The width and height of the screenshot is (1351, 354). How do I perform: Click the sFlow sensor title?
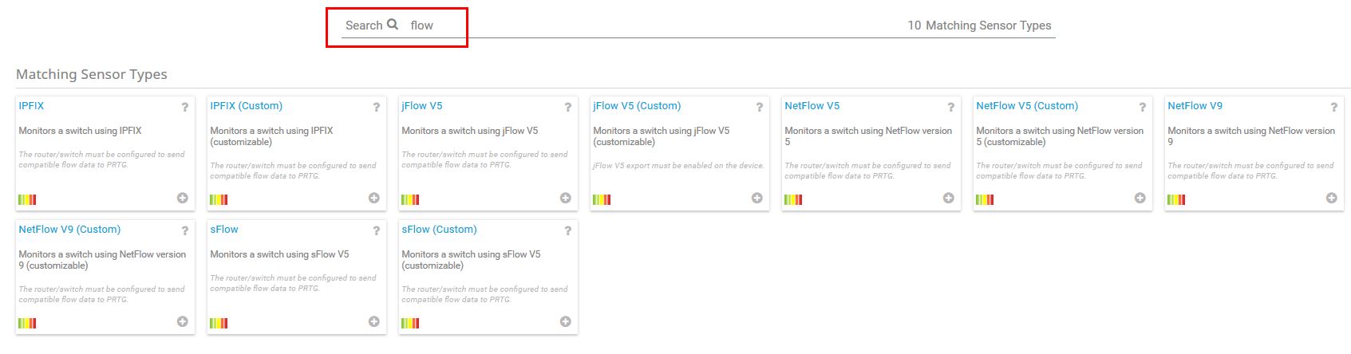click(x=224, y=230)
